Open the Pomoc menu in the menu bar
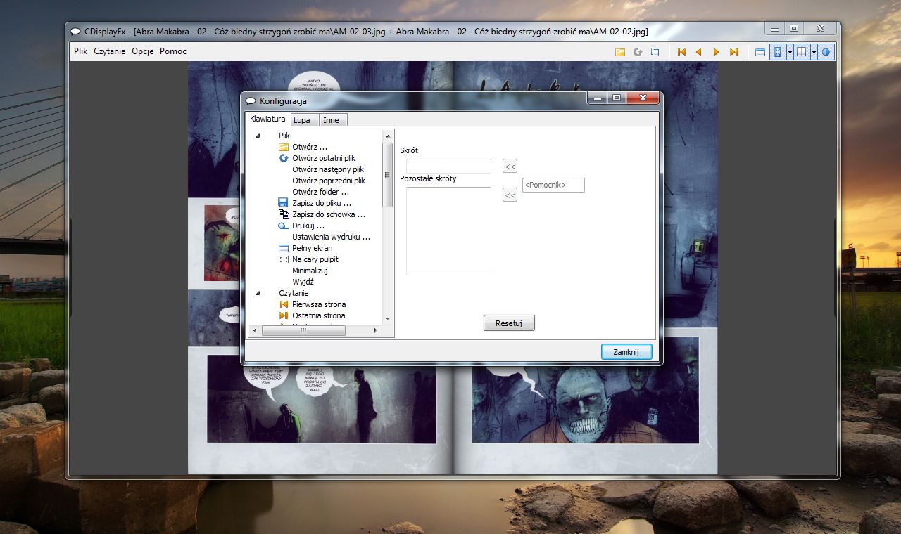Screen dimensions: 901x534 click(x=173, y=51)
